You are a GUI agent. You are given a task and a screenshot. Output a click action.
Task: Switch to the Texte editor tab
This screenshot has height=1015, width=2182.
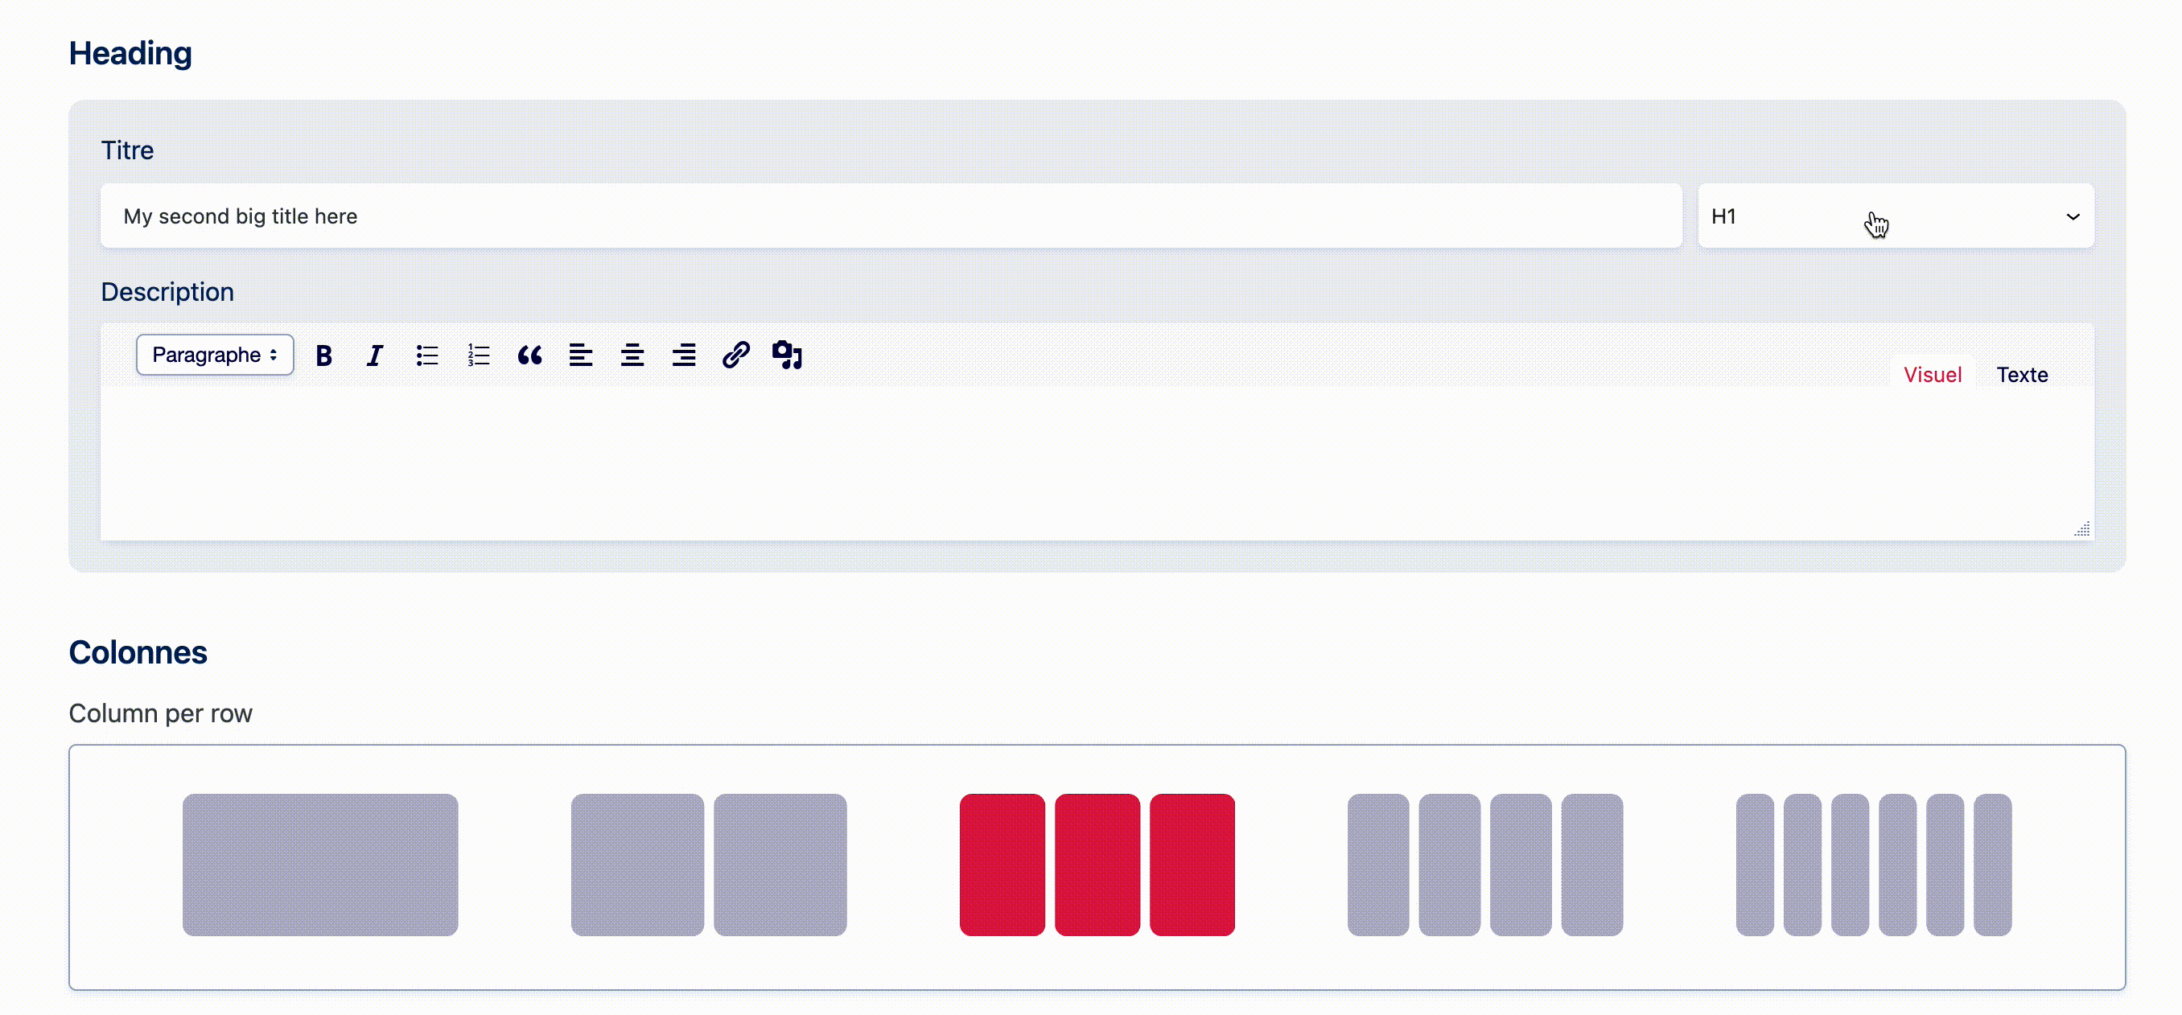pos(2022,374)
